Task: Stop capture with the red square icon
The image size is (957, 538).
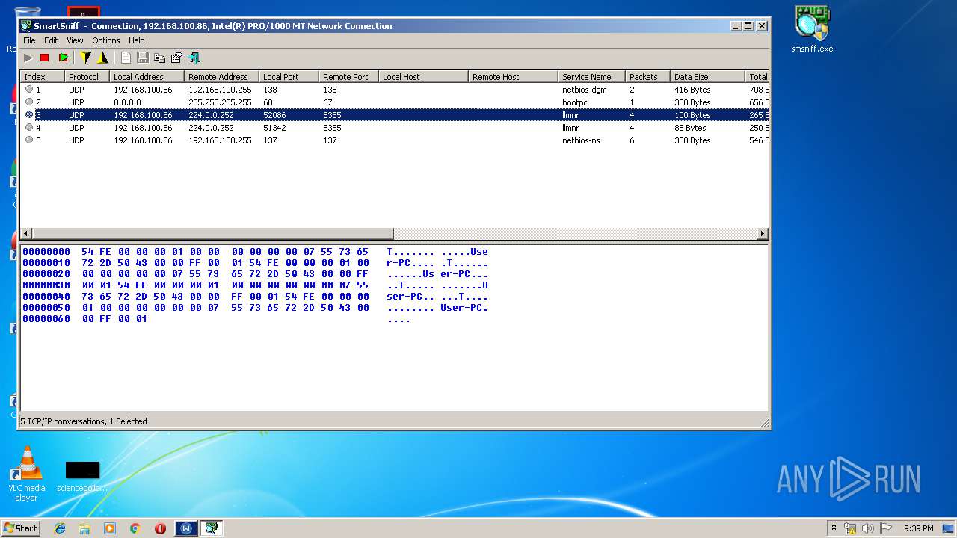Action: pyautogui.click(x=44, y=58)
